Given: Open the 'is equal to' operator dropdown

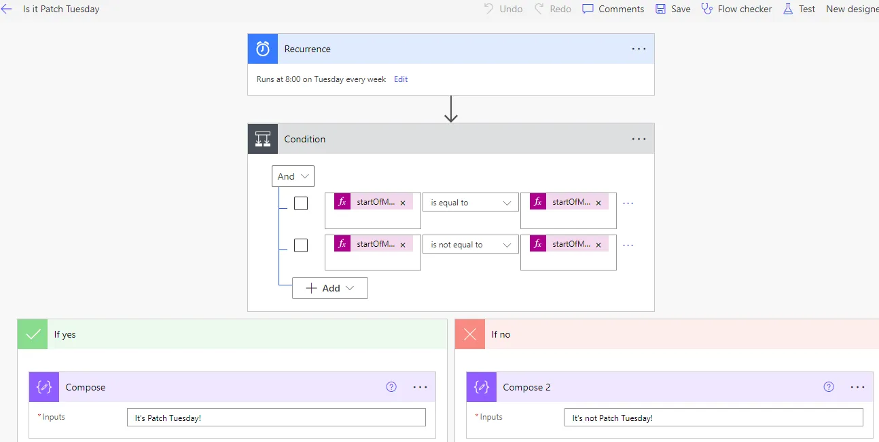Looking at the screenshot, I should pos(471,203).
